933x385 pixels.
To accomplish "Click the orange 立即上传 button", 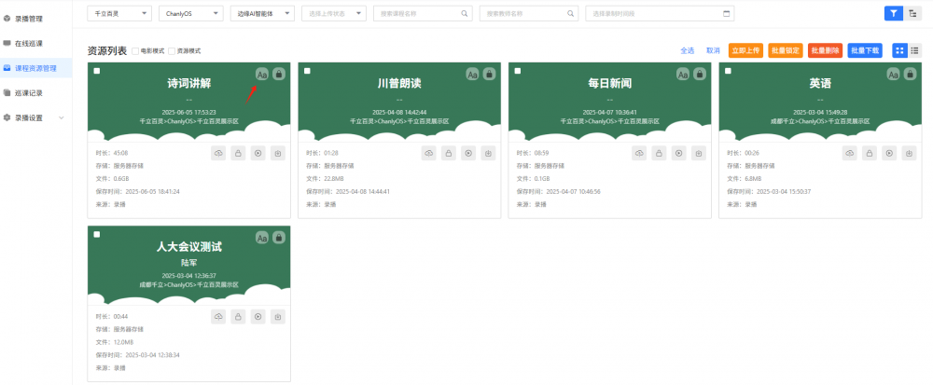I will tap(745, 50).
